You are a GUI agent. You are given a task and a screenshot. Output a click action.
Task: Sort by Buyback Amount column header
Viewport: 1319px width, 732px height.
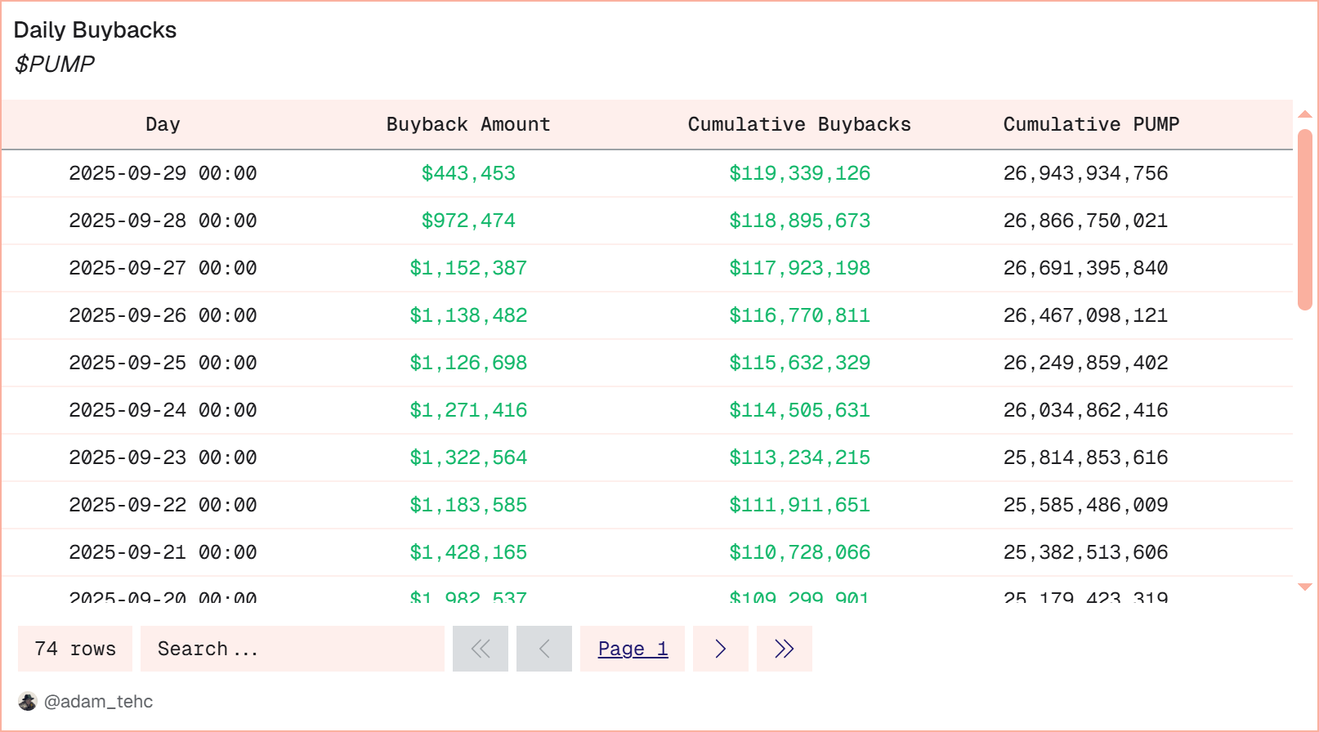coord(468,124)
